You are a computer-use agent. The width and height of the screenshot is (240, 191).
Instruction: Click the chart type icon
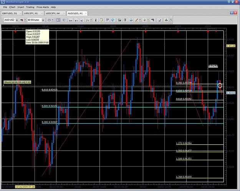click(x=49, y=20)
